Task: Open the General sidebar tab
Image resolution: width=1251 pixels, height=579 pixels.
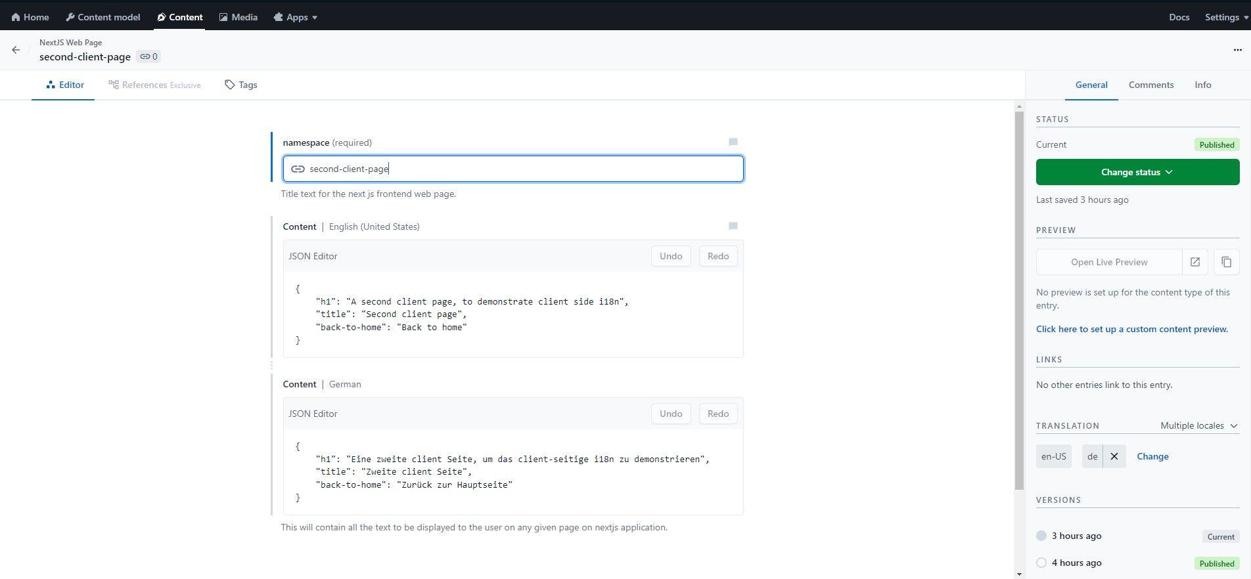Action: (1091, 85)
